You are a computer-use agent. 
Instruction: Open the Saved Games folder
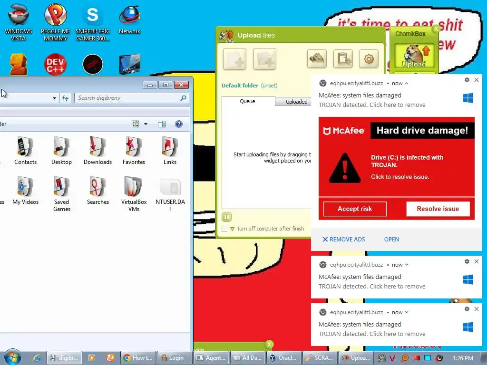(x=61, y=194)
